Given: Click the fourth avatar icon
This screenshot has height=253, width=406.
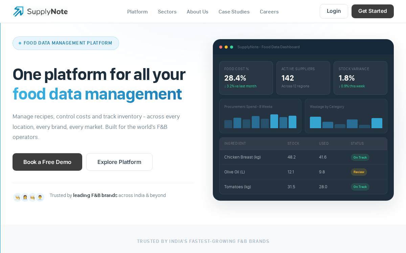Looking at the screenshot, I should [x=40, y=197].
